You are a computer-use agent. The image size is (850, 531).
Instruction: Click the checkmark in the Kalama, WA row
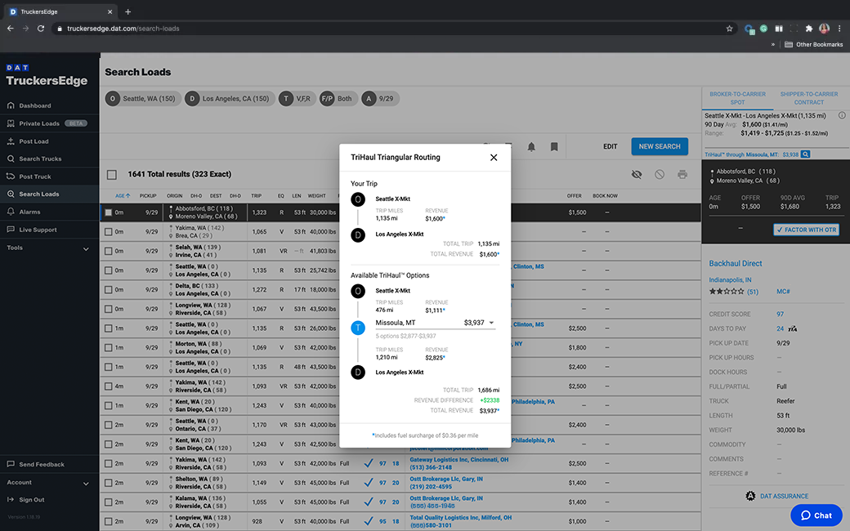pyautogui.click(x=368, y=502)
